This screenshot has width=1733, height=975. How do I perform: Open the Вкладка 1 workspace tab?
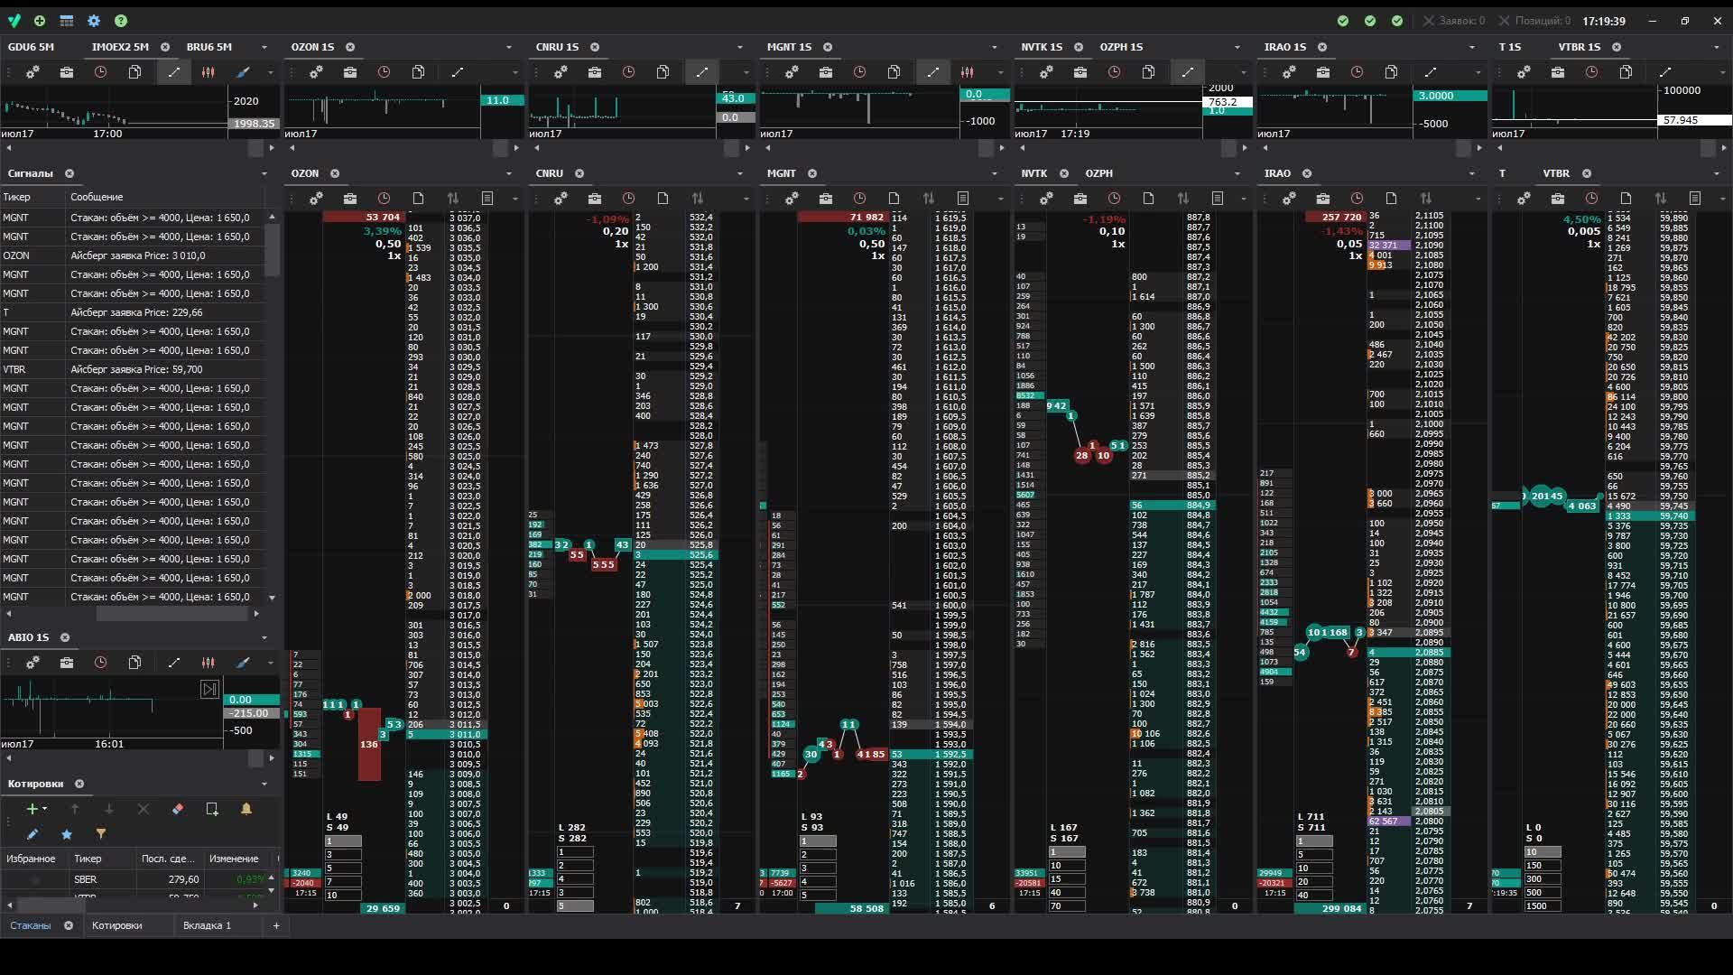[207, 925]
